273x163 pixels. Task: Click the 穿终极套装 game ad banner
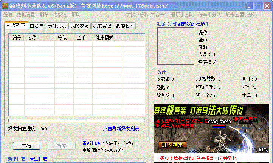(x=211, y=128)
